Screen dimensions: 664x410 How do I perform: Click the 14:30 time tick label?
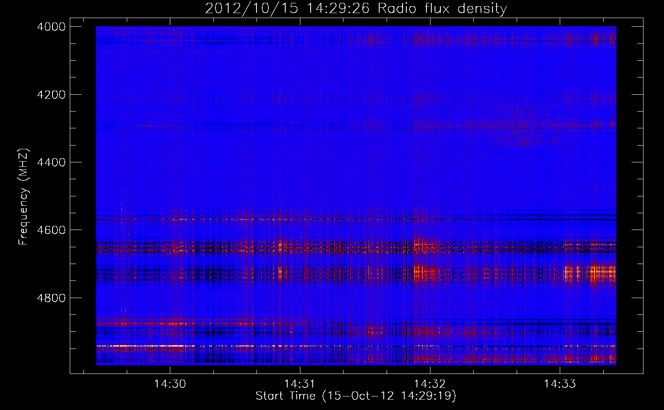coord(170,384)
